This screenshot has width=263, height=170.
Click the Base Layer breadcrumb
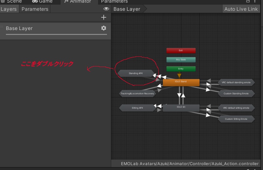[x=127, y=9]
